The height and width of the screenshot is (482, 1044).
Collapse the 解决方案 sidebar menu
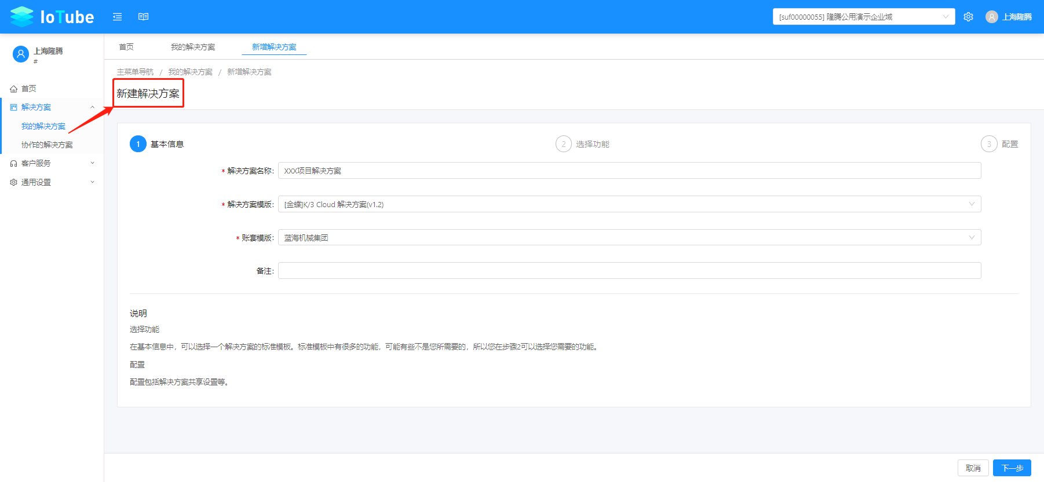click(x=52, y=107)
